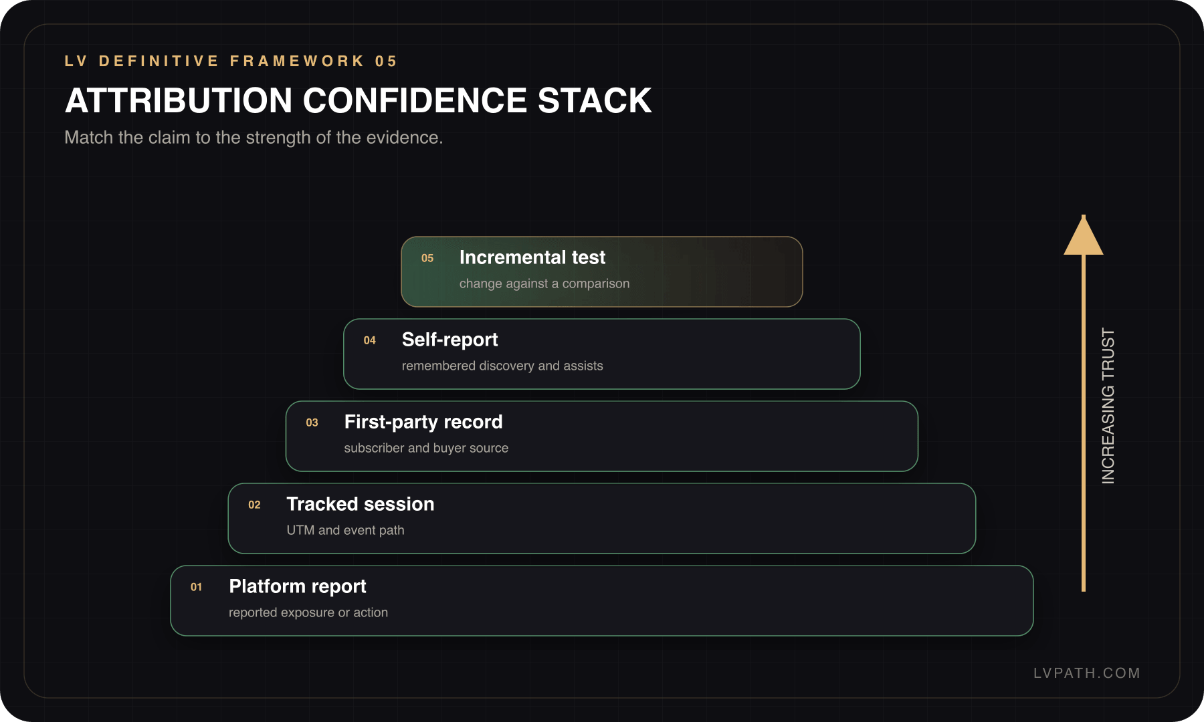This screenshot has width=1204, height=722.
Task: Click the orange upward arrowhead
Action: (x=1084, y=235)
